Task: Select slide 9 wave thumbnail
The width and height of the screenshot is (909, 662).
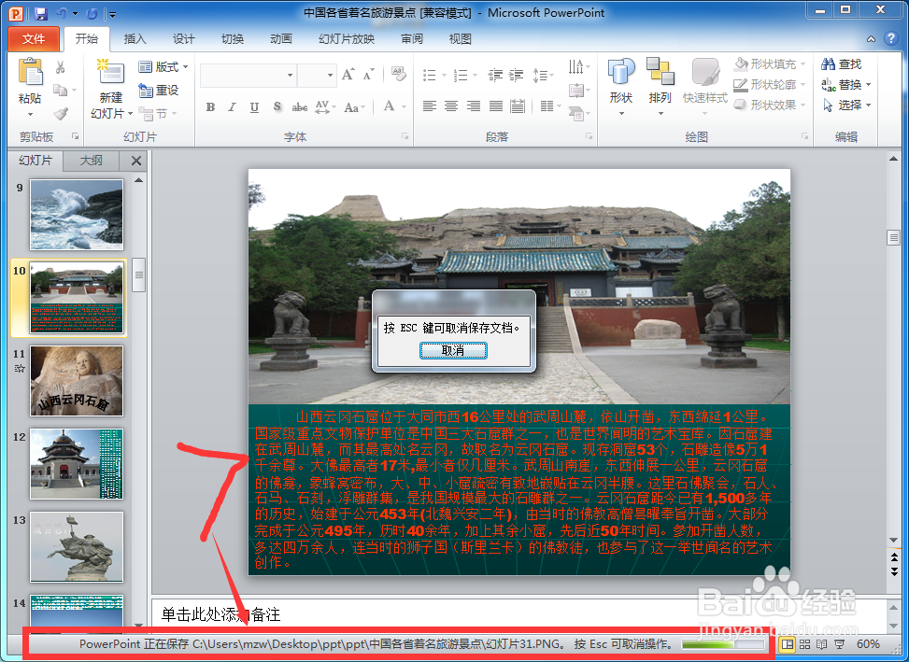Action: pos(77,215)
